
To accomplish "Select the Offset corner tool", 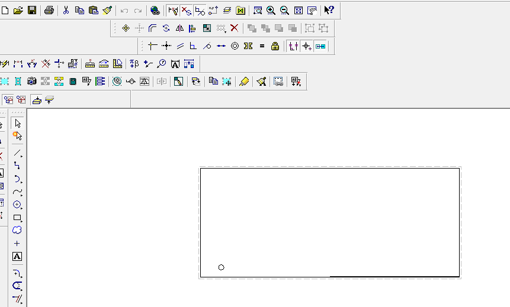I will (153, 28).
